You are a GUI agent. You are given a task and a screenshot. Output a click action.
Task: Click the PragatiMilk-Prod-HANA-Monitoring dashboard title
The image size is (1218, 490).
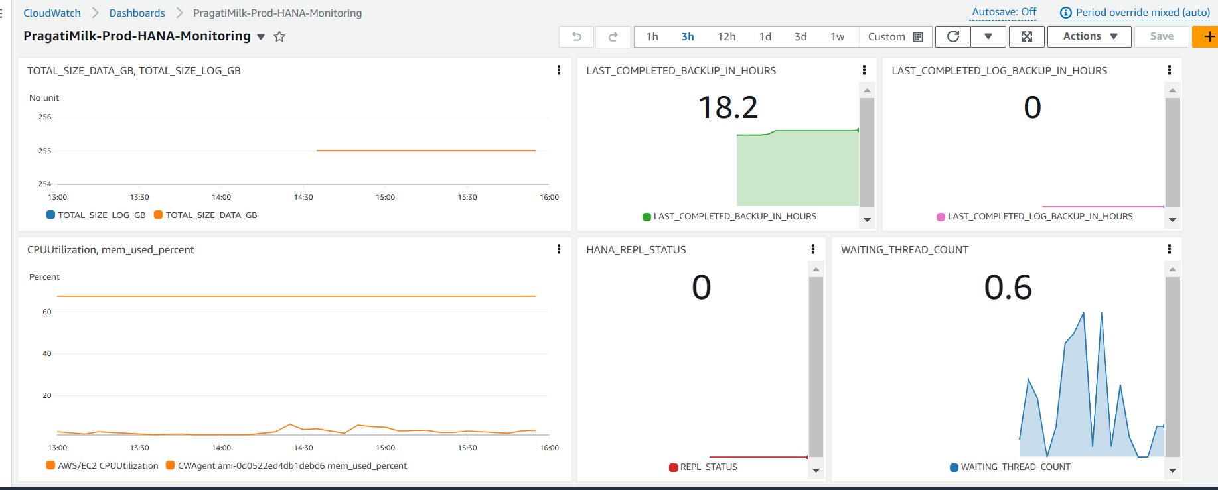coord(137,36)
